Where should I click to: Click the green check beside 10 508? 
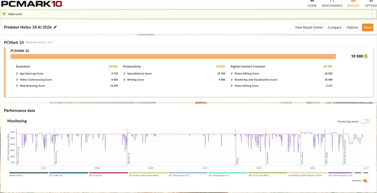tap(366, 56)
